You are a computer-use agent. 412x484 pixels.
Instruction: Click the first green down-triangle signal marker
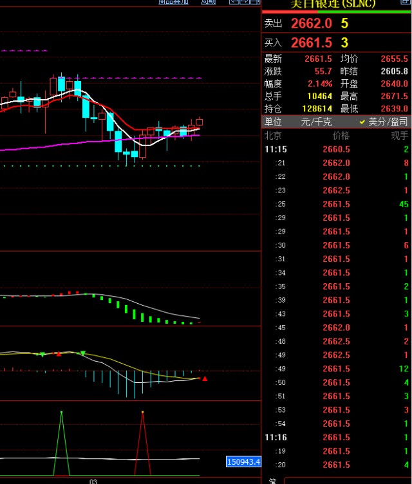coord(42,355)
